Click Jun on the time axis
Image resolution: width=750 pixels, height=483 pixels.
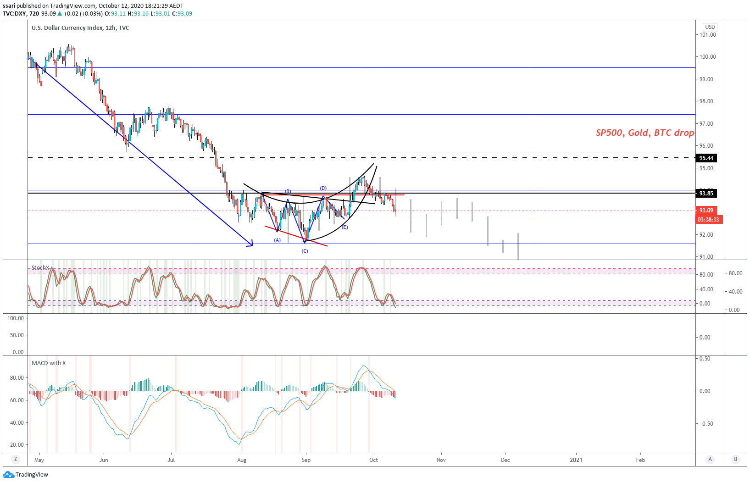pyautogui.click(x=104, y=460)
